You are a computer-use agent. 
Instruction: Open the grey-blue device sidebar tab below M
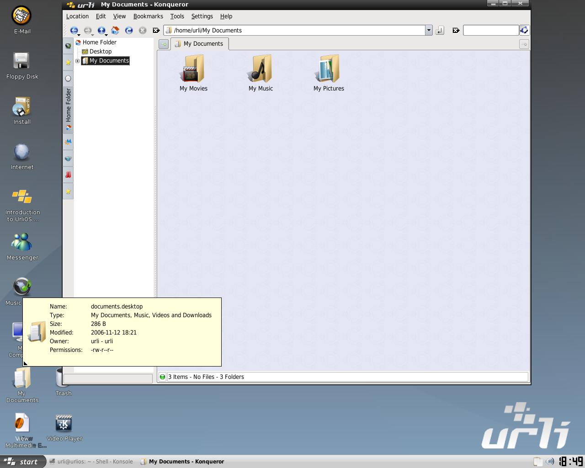[68, 158]
